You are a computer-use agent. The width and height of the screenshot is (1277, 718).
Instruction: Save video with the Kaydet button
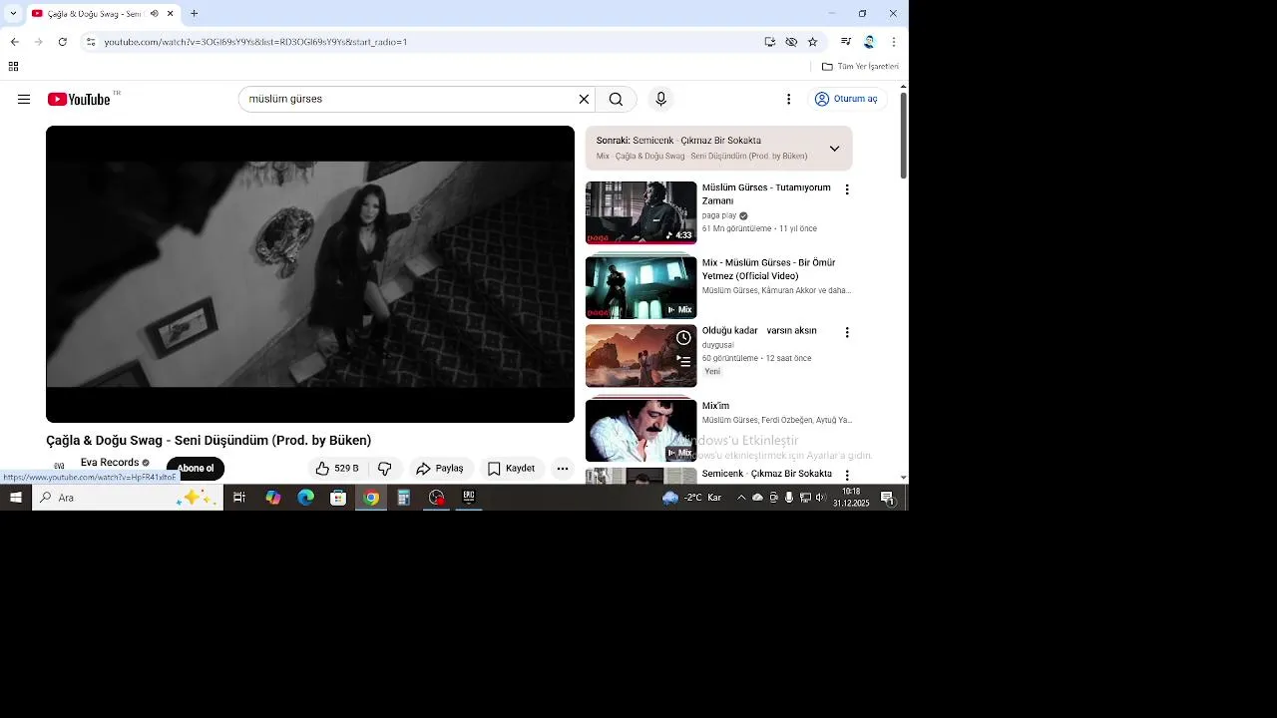pyautogui.click(x=511, y=468)
